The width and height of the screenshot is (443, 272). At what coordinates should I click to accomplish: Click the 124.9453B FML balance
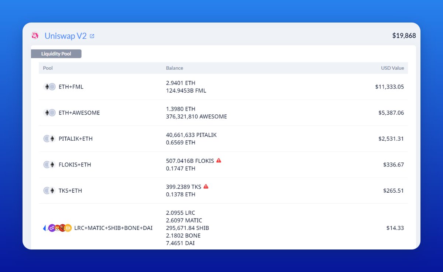(186, 90)
